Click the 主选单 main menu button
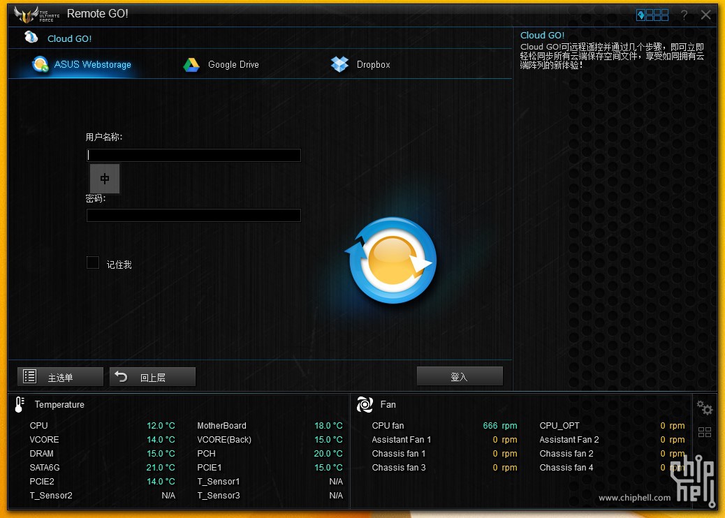 (60, 376)
